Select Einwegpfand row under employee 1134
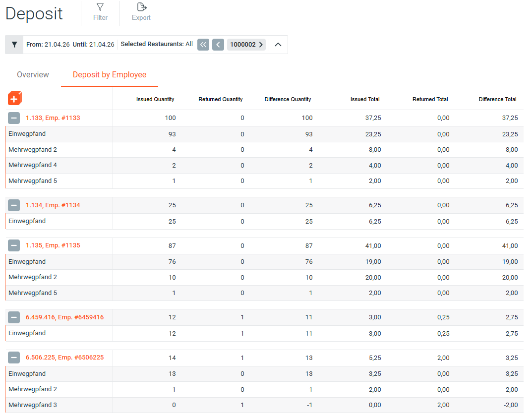Screen dimensions: 532x418 (x=264, y=221)
